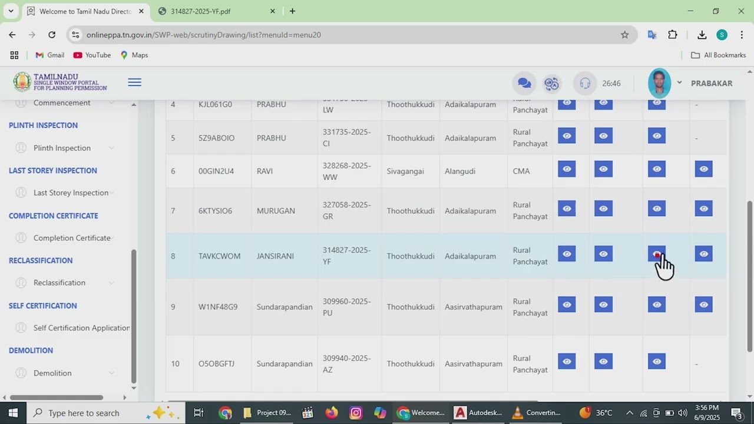This screenshot has width=754, height=424.
Task: Click second eye icon in row 9 W1NF48G9
Action: tap(603, 304)
